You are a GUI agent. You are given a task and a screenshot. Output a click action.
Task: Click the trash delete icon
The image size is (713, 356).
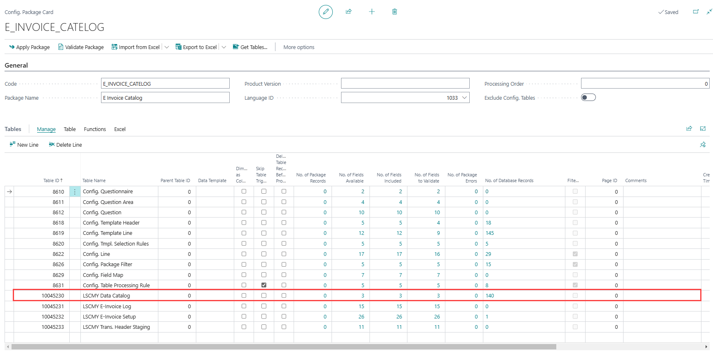[394, 12]
